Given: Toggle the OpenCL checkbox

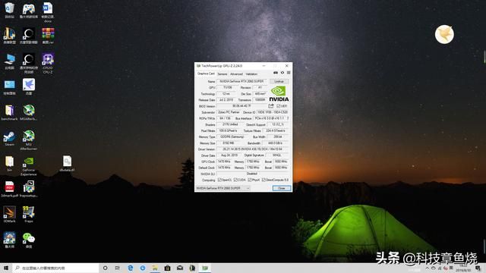Looking at the screenshot, I should tap(219, 180).
